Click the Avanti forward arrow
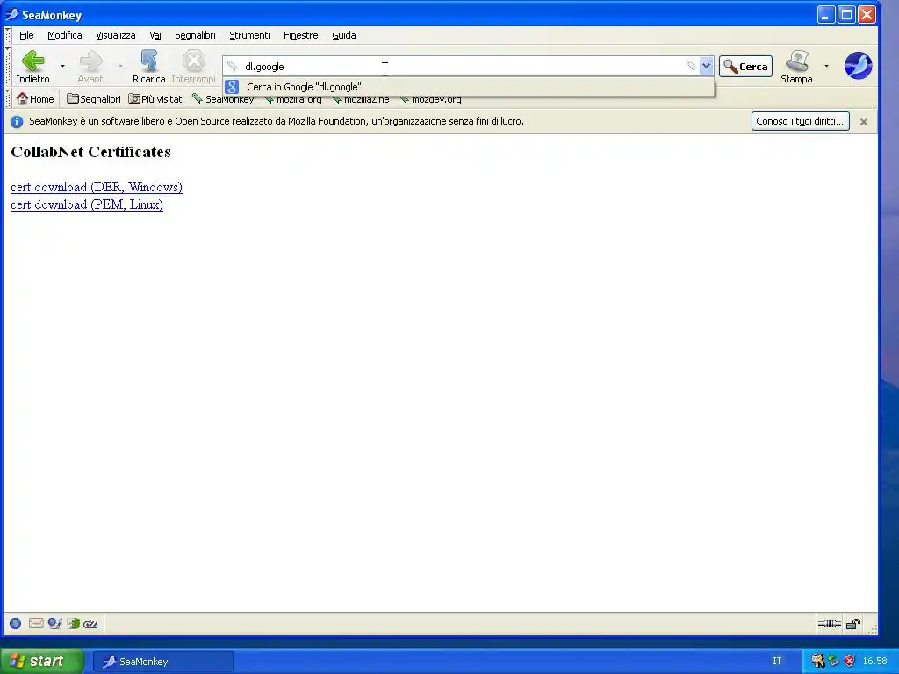This screenshot has height=674, width=899. click(x=91, y=67)
